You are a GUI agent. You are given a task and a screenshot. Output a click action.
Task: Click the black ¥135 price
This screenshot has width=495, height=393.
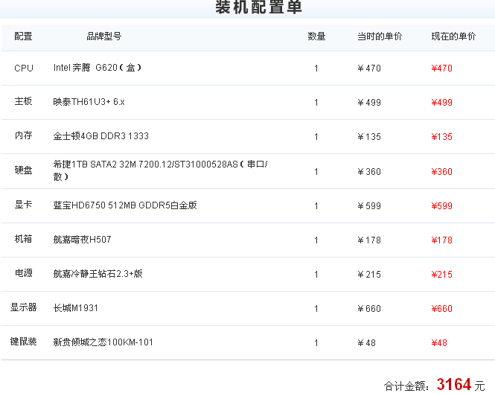point(369,137)
